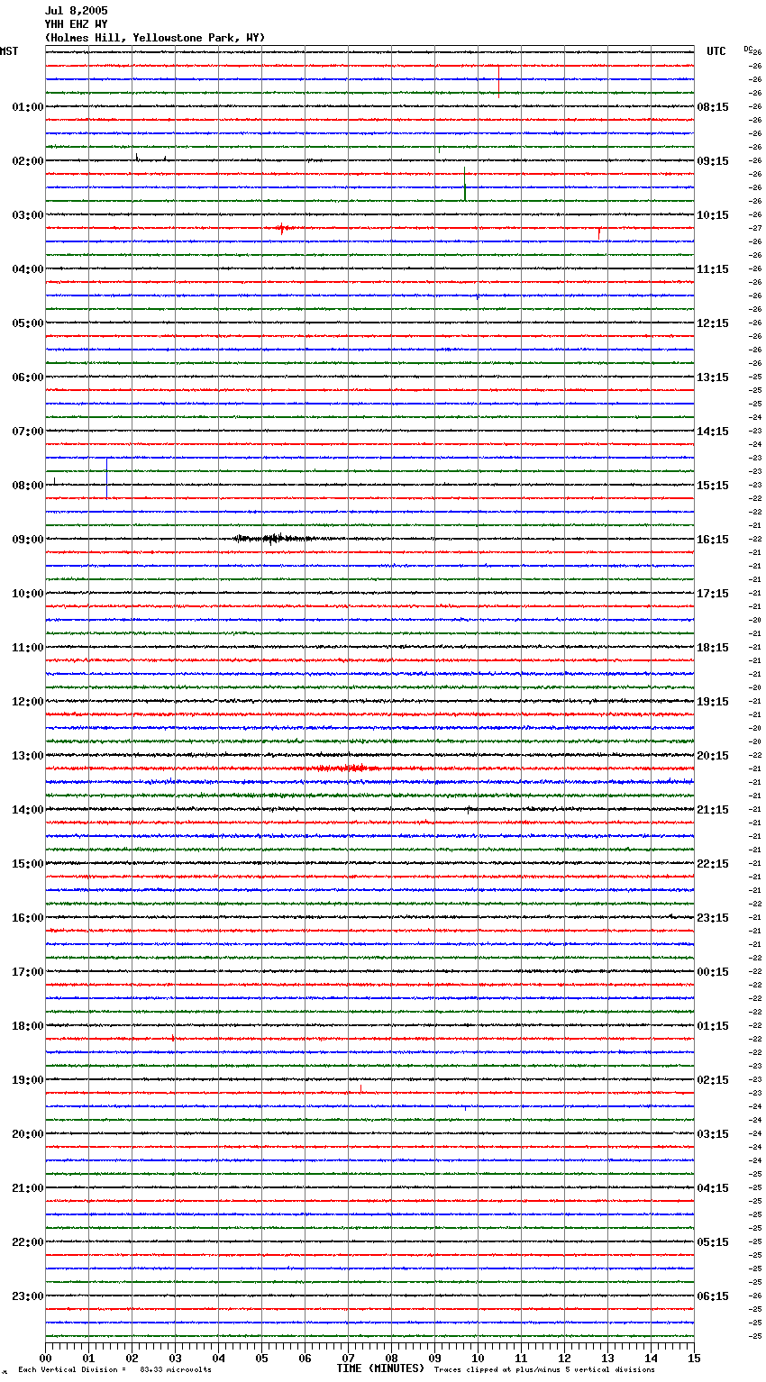Click the 14:15 UTC time label
The image size is (766, 1382).
[x=713, y=432]
